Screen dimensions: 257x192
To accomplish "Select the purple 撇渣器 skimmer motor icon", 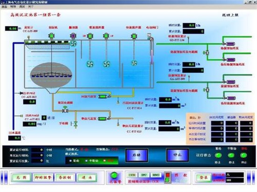I will click(73, 36).
